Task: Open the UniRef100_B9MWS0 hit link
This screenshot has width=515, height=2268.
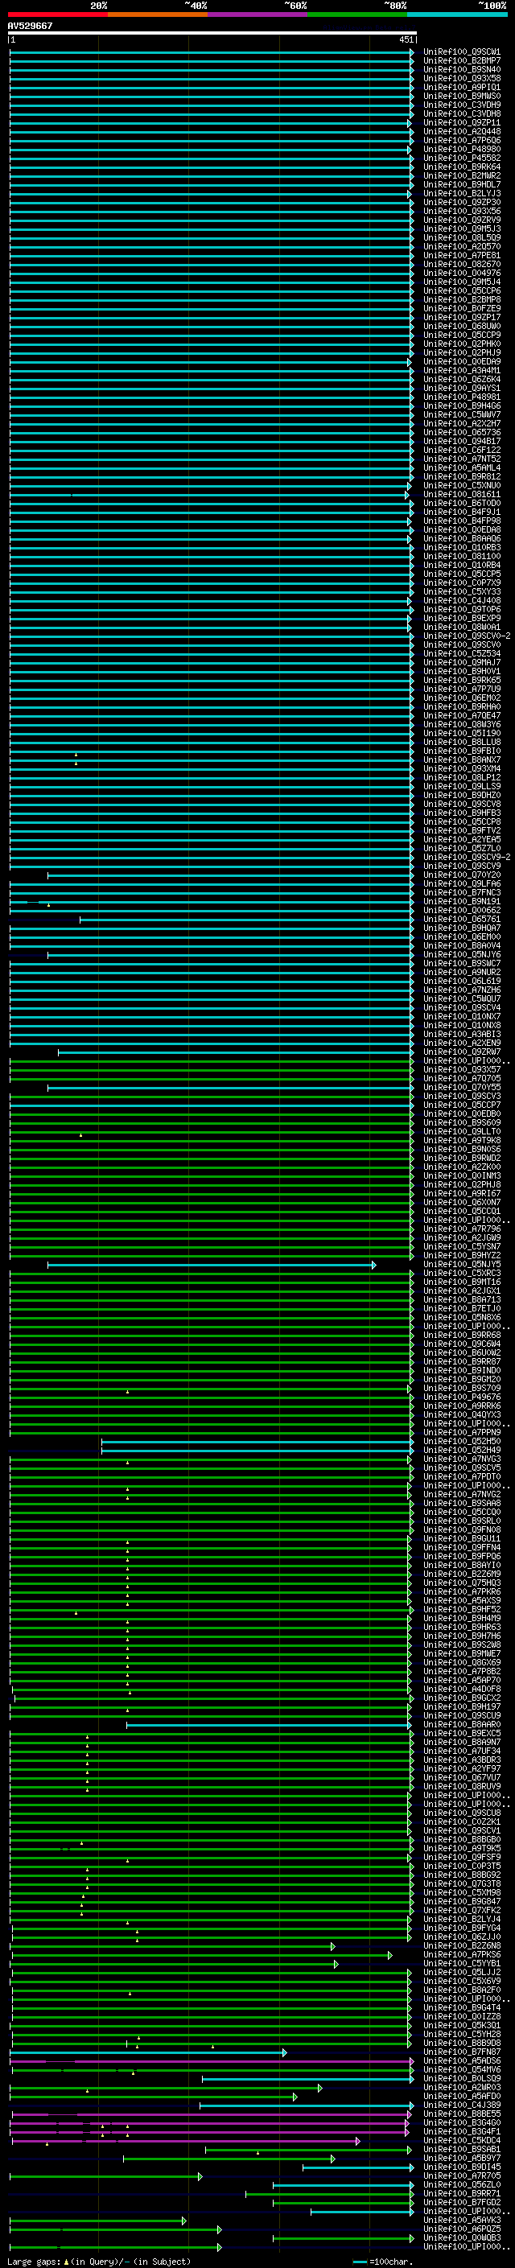Action: pyautogui.click(x=461, y=96)
